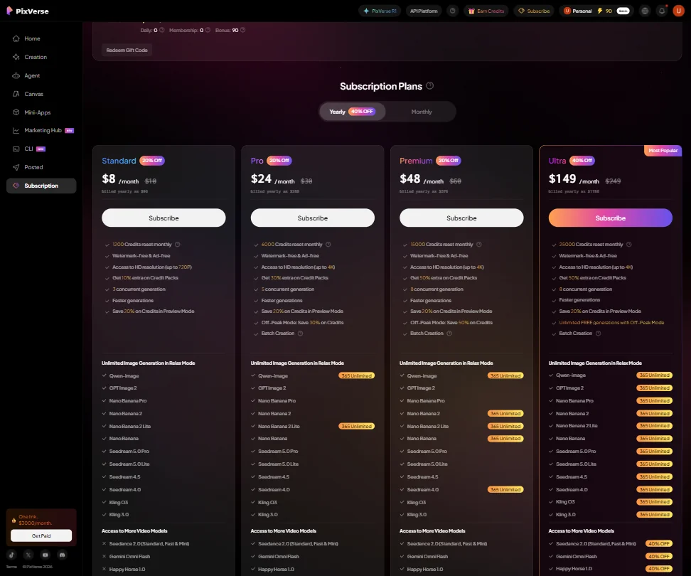Select Yearly billing option
691x576 pixels.
coord(352,112)
